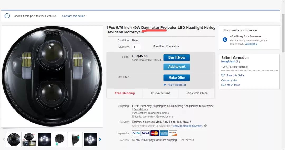The height and width of the screenshot is (150, 285).
Task: Open See details link for shipping
Action: coord(140,109)
